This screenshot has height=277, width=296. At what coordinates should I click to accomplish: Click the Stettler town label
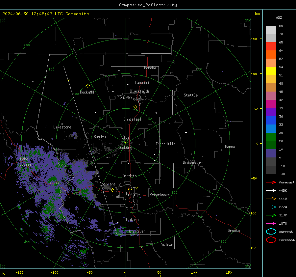[x=192, y=95]
